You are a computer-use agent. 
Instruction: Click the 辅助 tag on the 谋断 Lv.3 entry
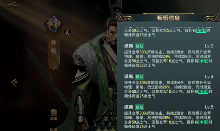(x=139, y=46)
